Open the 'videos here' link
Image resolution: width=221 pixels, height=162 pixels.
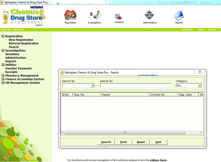tap(158, 160)
